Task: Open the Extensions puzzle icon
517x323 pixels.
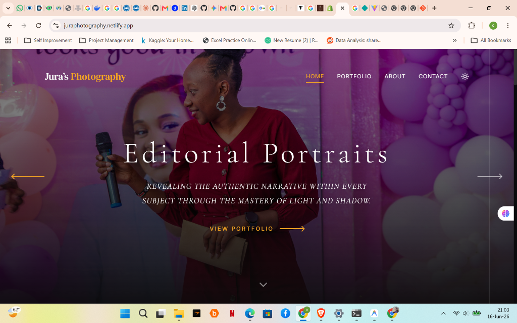Action: click(x=472, y=25)
